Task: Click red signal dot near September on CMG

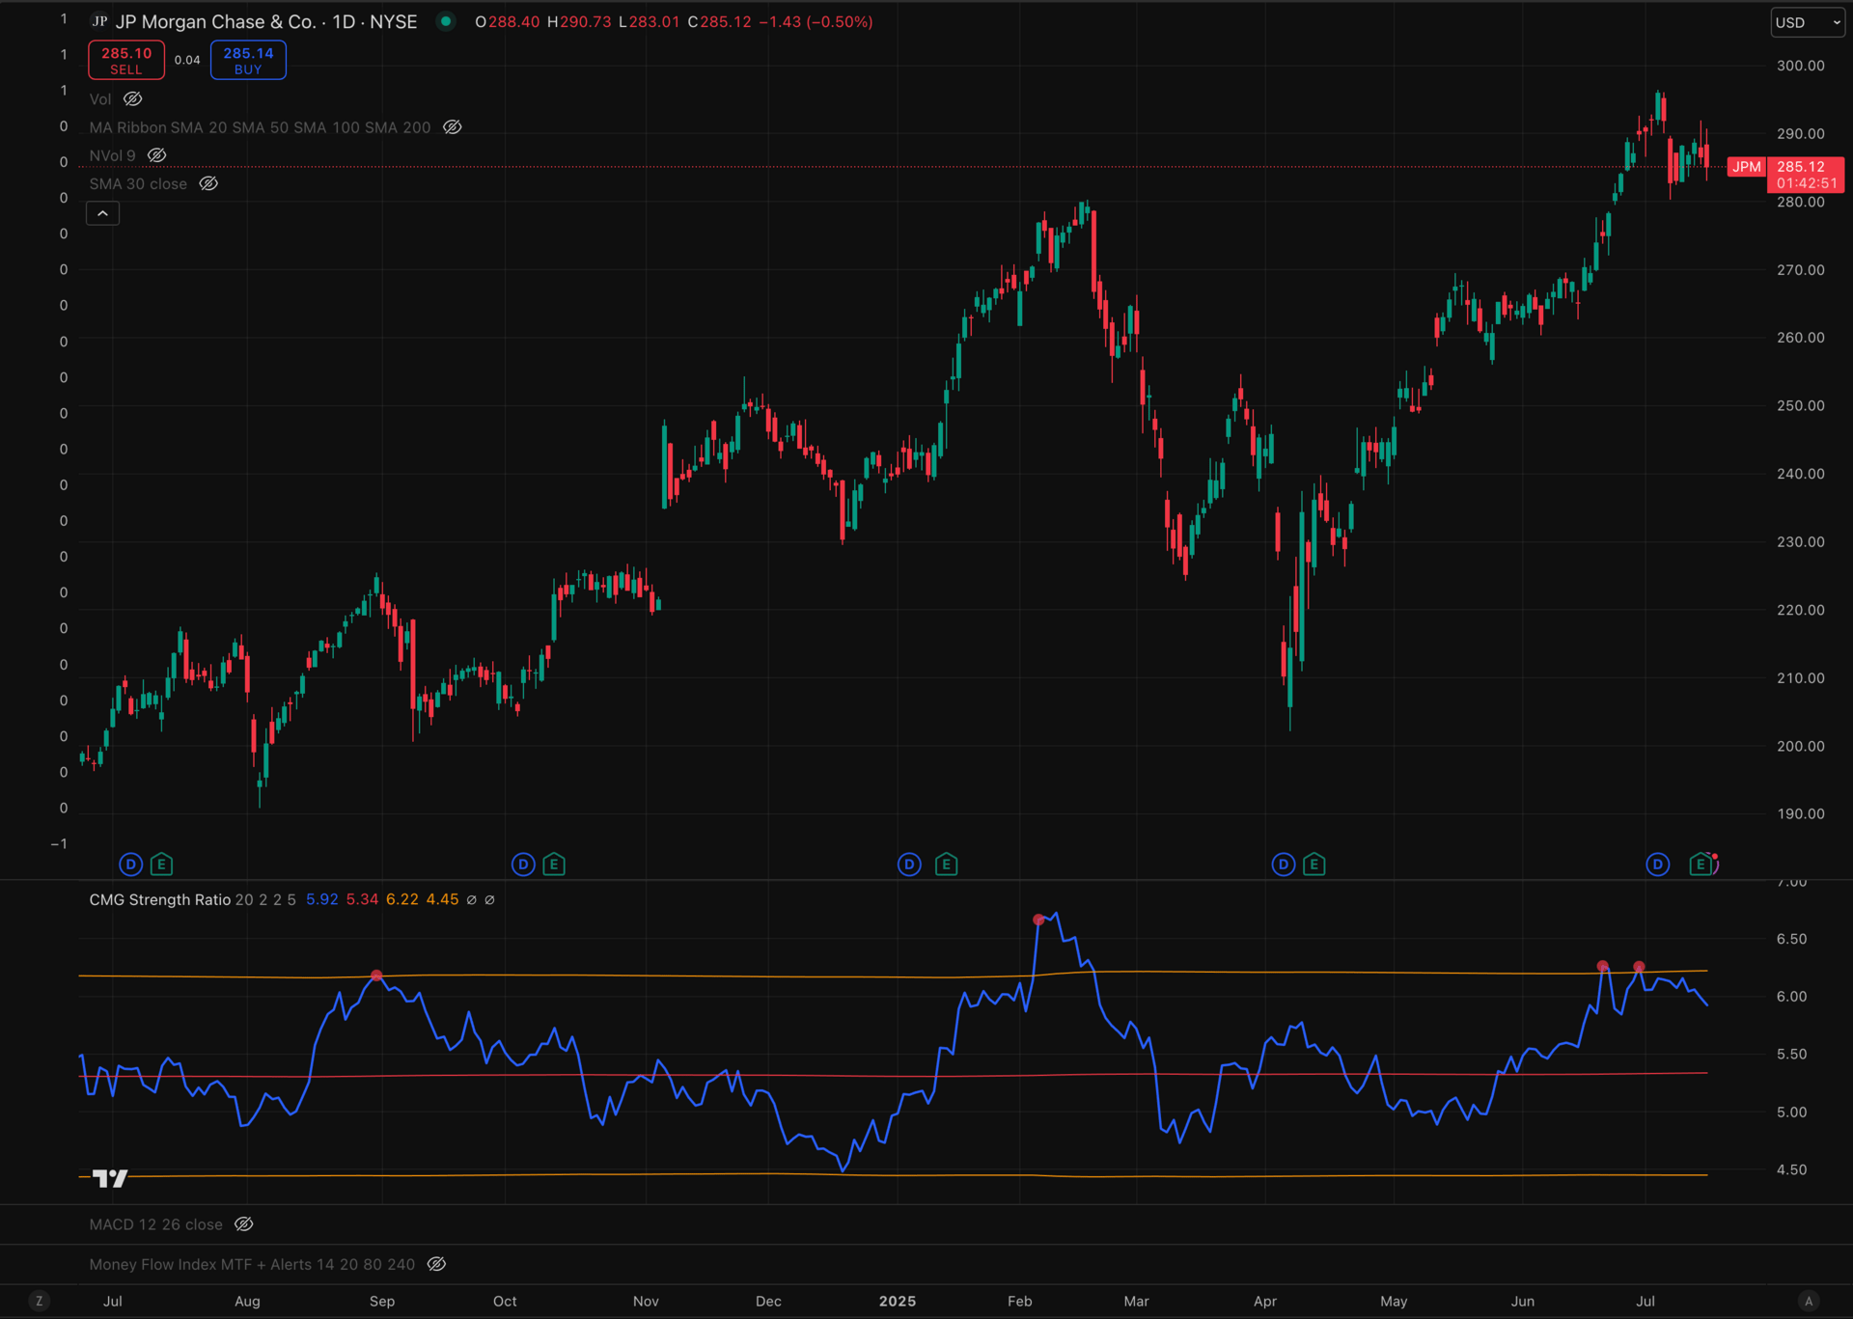Action: pyautogui.click(x=376, y=976)
